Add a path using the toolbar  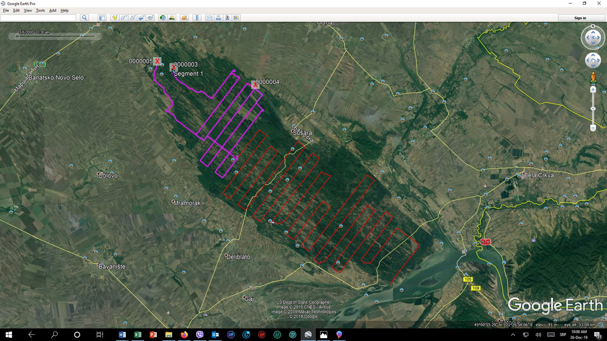click(x=132, y=18)
